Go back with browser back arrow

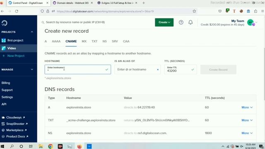point(2,11)
